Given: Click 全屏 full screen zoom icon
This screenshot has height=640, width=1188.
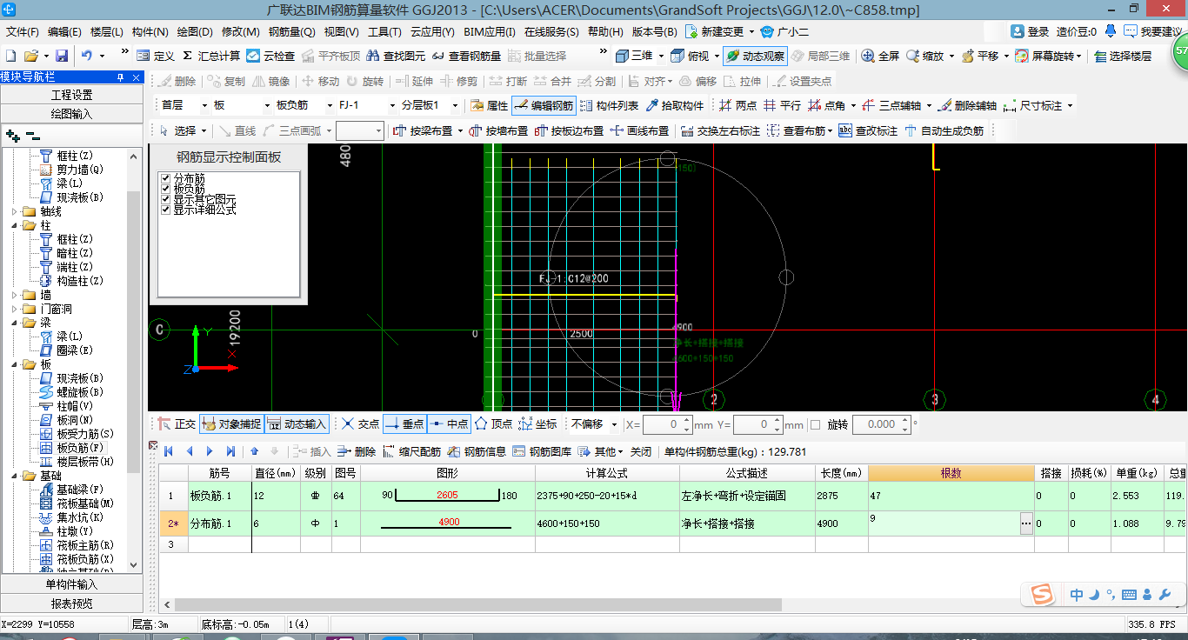Looking at the screenshot, I should 880,56.
